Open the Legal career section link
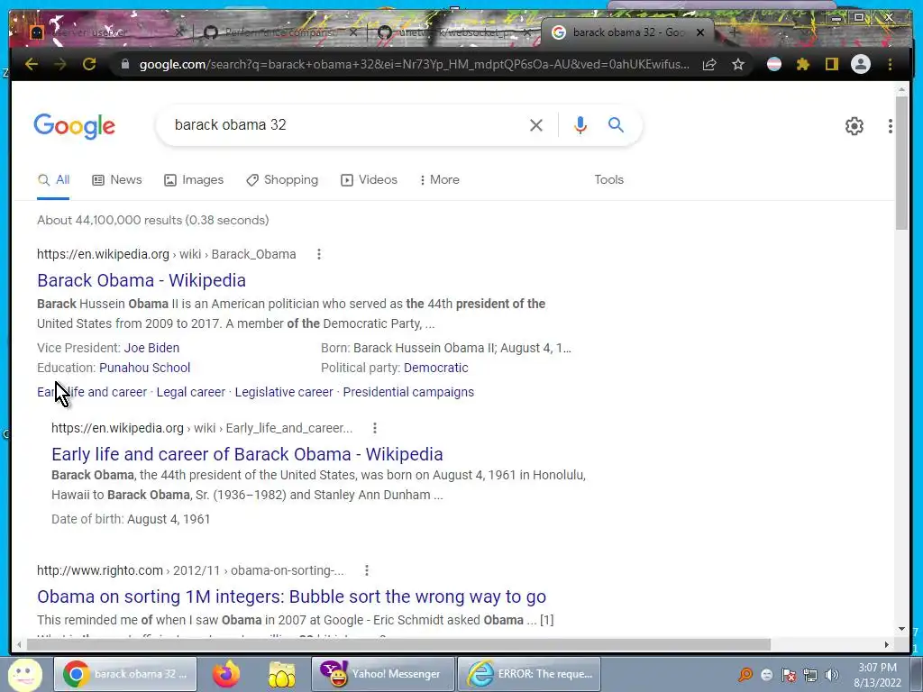This screenshot has height=692, width=923. [191, 392]
